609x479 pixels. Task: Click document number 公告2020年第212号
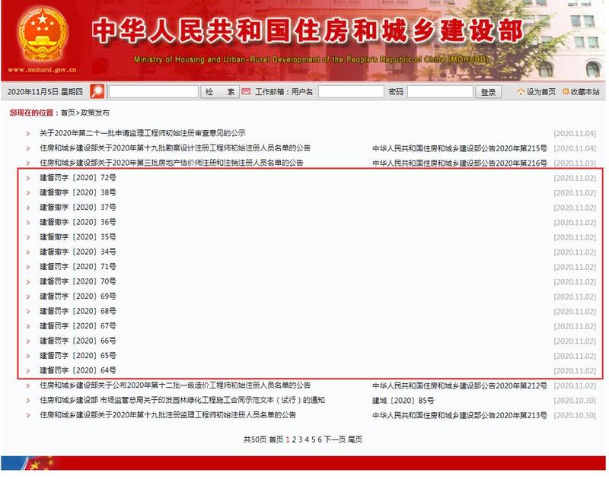[460, 385]
